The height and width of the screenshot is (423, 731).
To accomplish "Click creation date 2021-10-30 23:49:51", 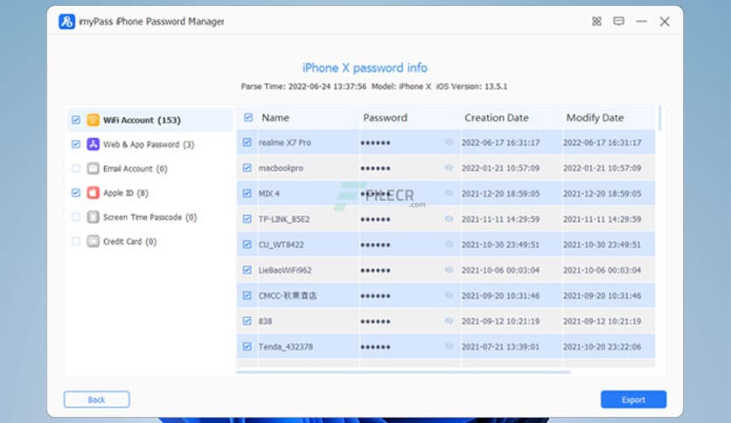I will (501, 245).
